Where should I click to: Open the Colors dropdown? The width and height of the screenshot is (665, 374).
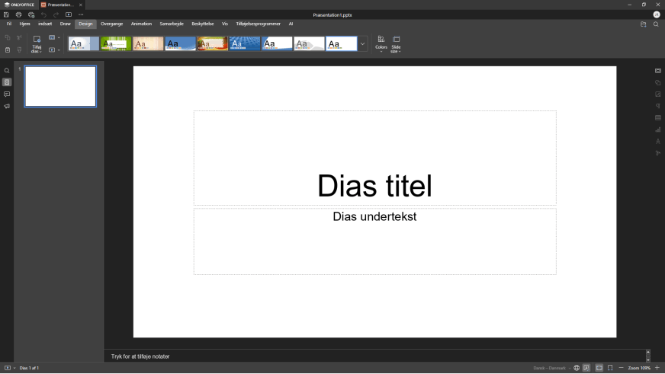381,43
